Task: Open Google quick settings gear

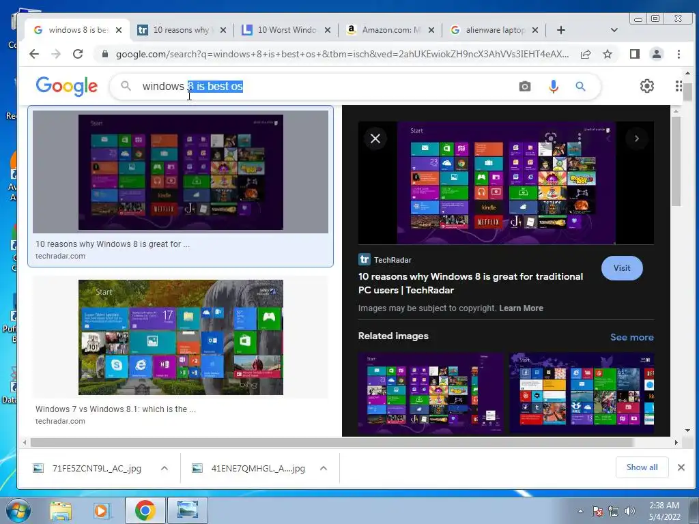Action: (647, 86)
